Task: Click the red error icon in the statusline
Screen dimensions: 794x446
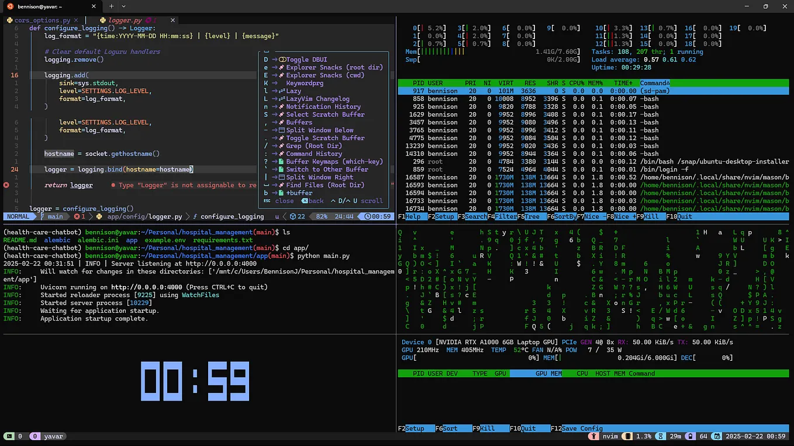Action: tap(77, 217)
